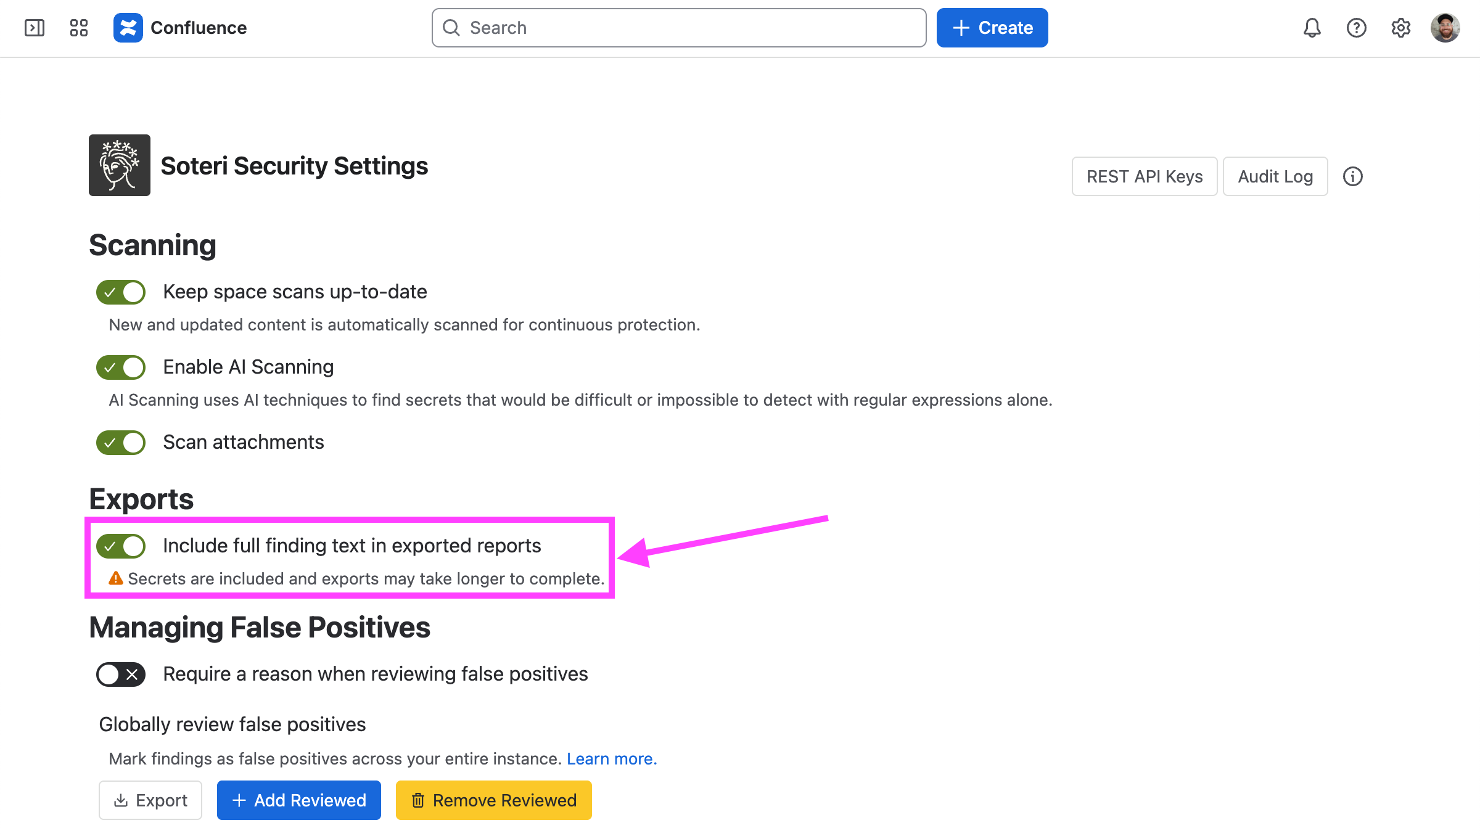1480x836 pixels.
Task: Open the Learn more link
Action: [x=612, y=759]
